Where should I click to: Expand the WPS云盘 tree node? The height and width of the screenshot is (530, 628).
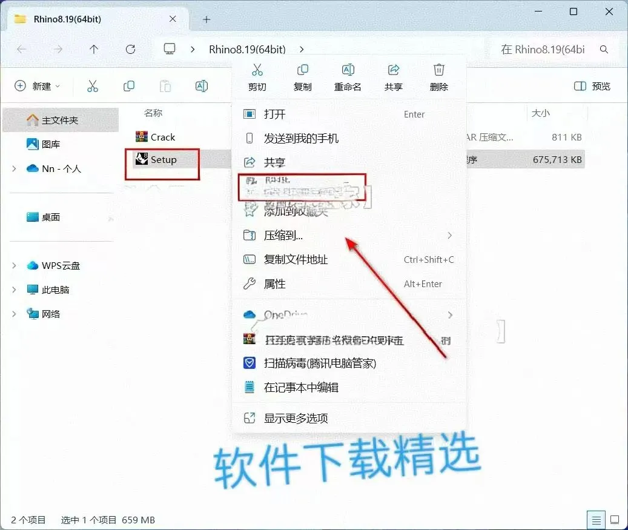coord(14,265)
